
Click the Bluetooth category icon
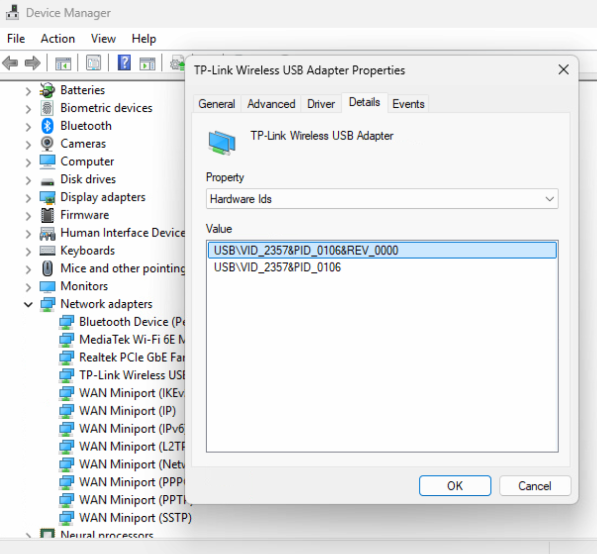[x=47, y=126]
